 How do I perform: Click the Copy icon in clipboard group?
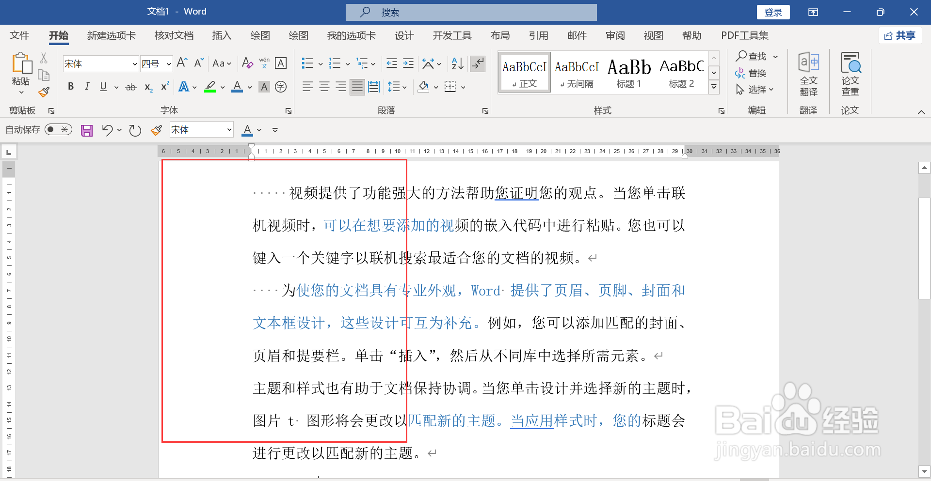(x=44, y=75)
